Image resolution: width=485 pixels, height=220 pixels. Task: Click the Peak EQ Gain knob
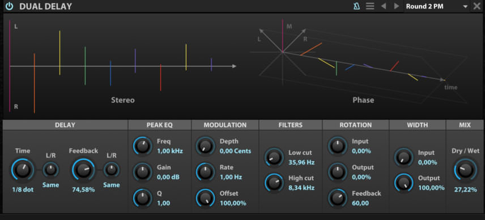(x=143, y=172)
